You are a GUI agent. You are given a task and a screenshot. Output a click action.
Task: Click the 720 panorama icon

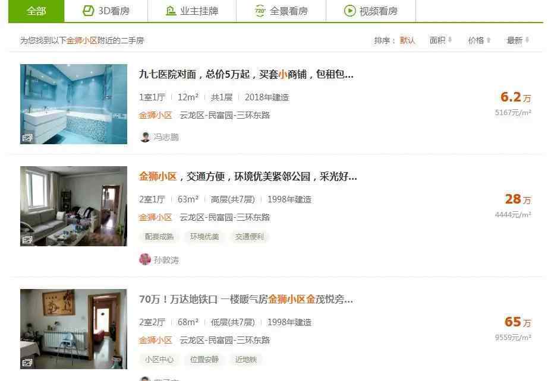coord(260,11)
